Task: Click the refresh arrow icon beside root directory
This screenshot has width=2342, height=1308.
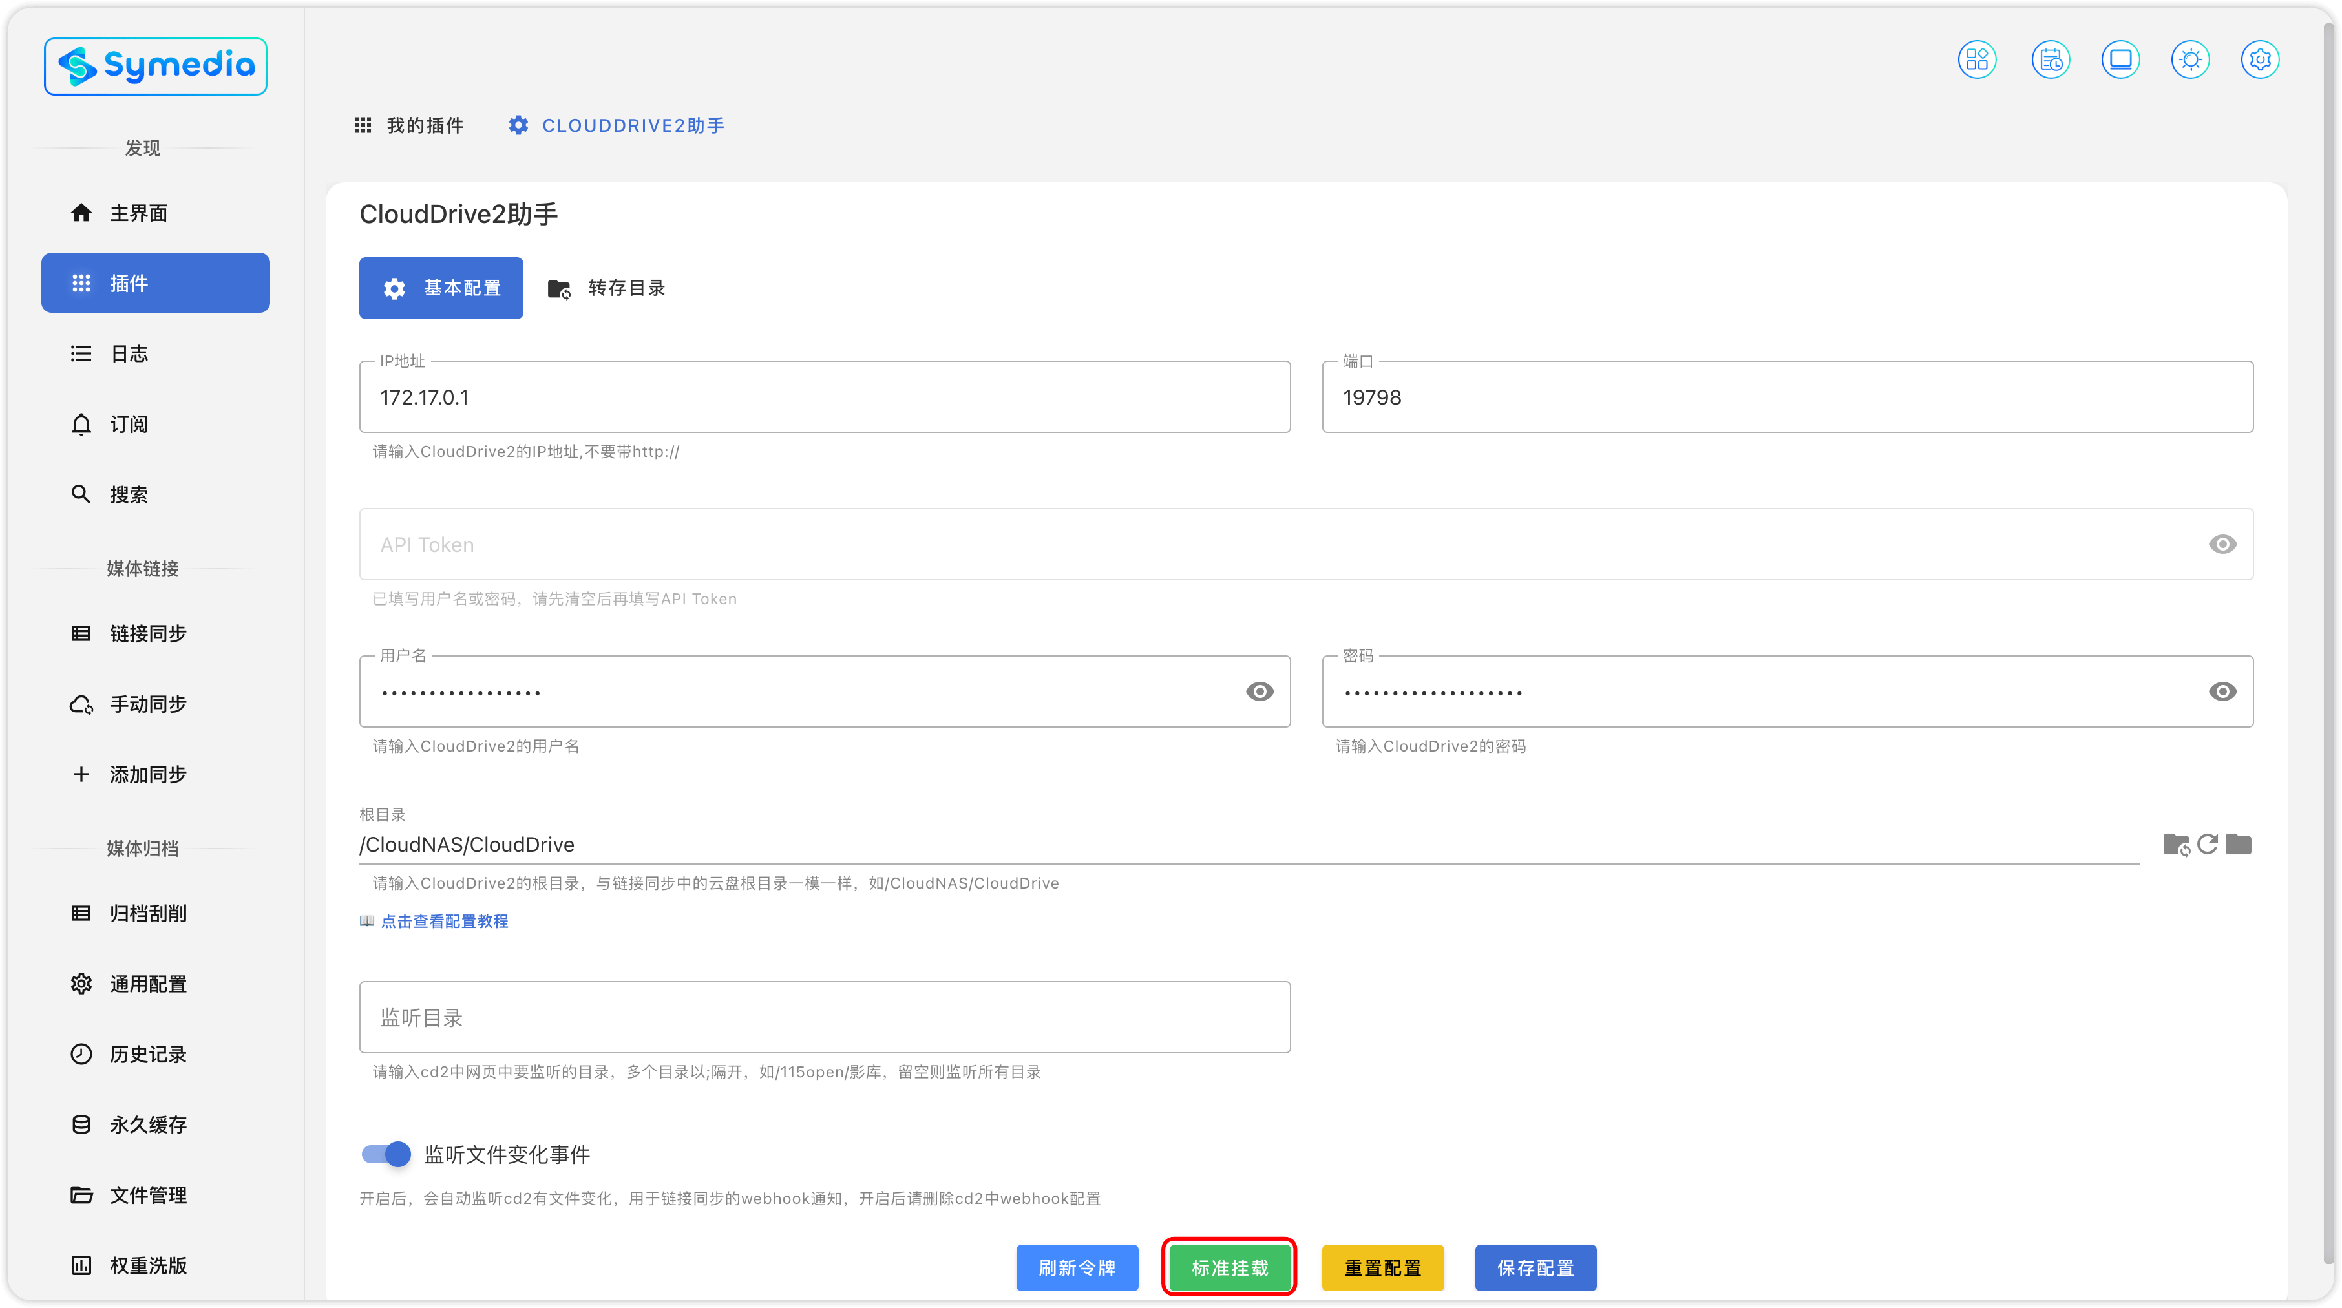Action: [2208, 845]
